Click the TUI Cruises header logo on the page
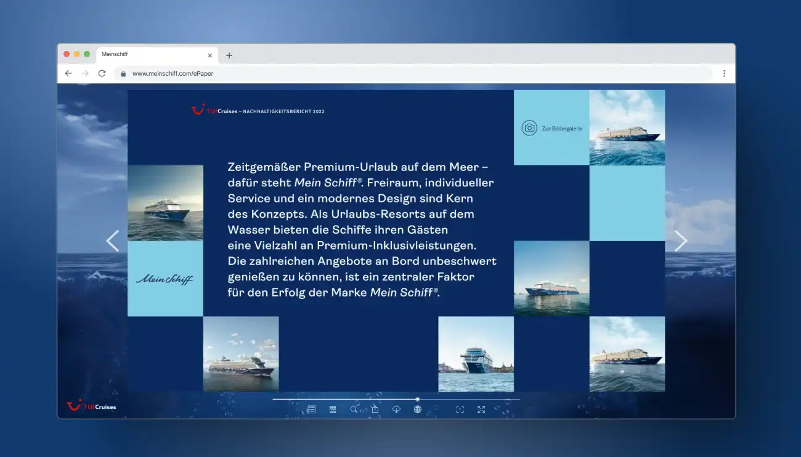Image resolution: width=801 pixels, height=457 pixels. 214,110
